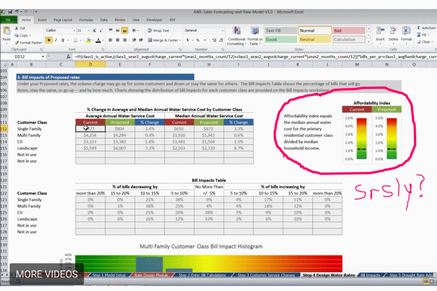
Task: Click the Cut scissors icon
Action: (16, 28)
